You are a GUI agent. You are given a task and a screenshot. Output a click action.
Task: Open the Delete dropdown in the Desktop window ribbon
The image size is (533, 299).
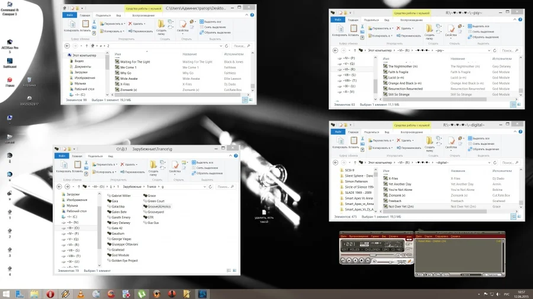[145, 24]
